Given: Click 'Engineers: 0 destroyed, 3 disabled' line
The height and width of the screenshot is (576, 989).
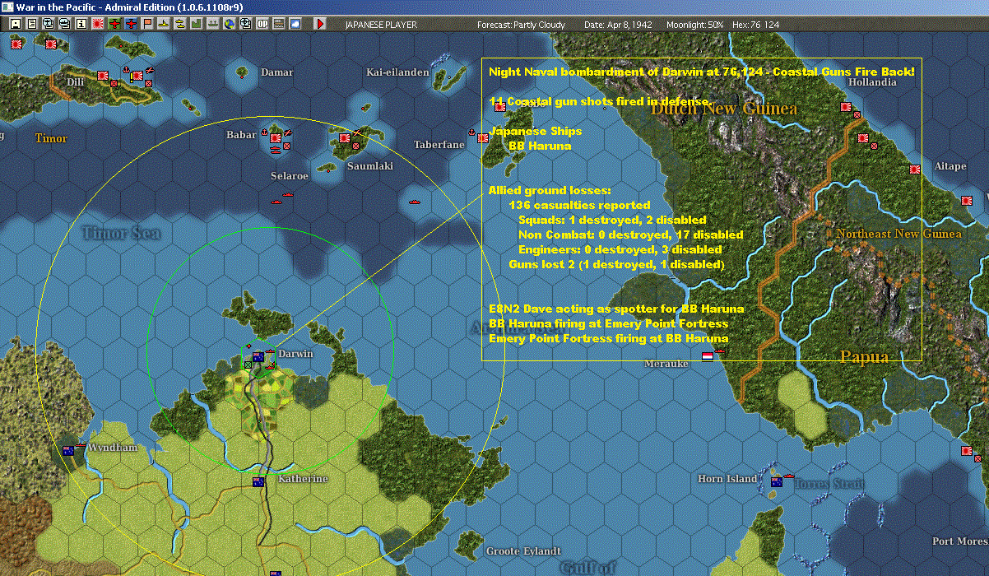Looking at the screenshot, I should click(x=620, y=249).
